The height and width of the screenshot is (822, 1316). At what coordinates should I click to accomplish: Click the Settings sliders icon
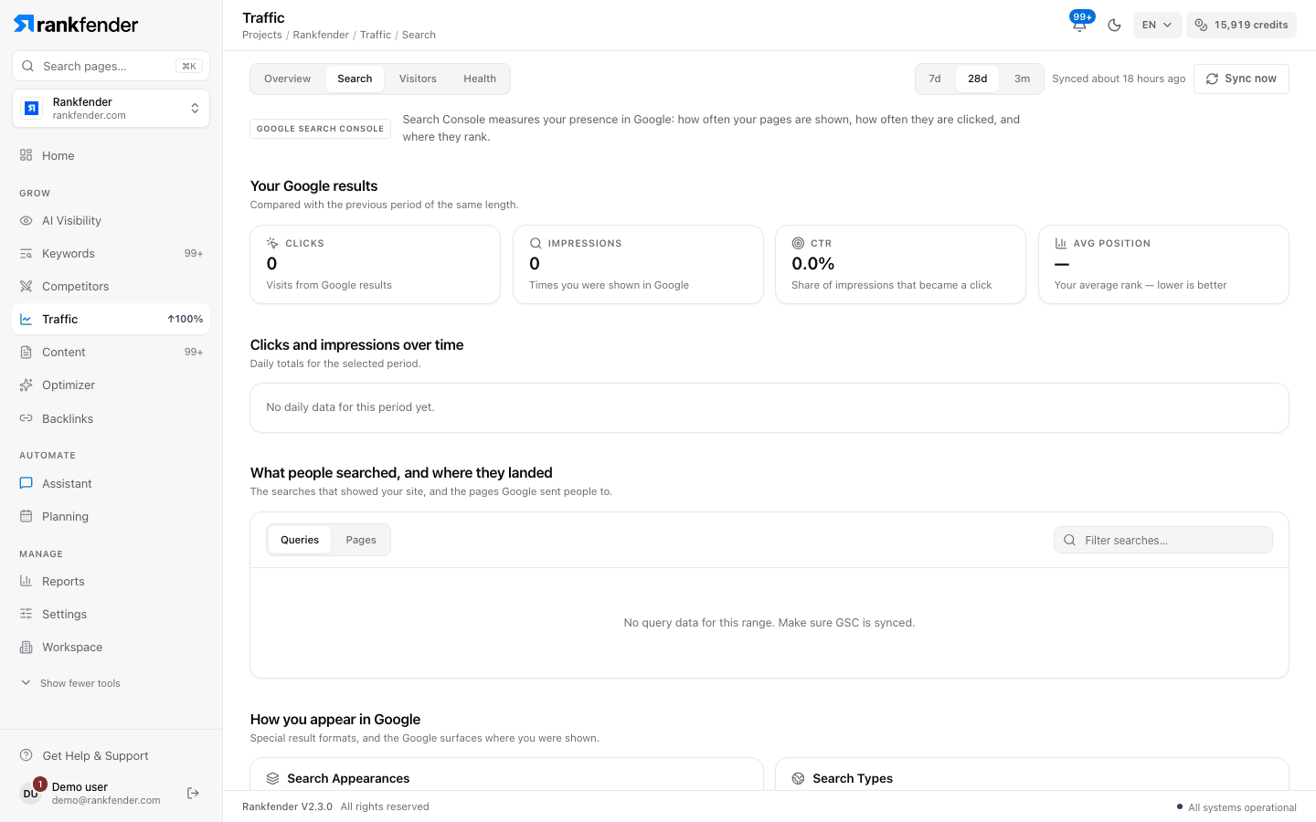coord(27,614)
